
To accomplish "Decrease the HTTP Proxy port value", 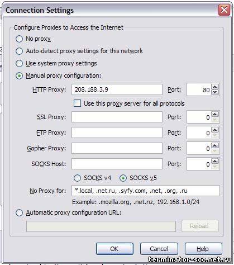I will pos(215,92).
